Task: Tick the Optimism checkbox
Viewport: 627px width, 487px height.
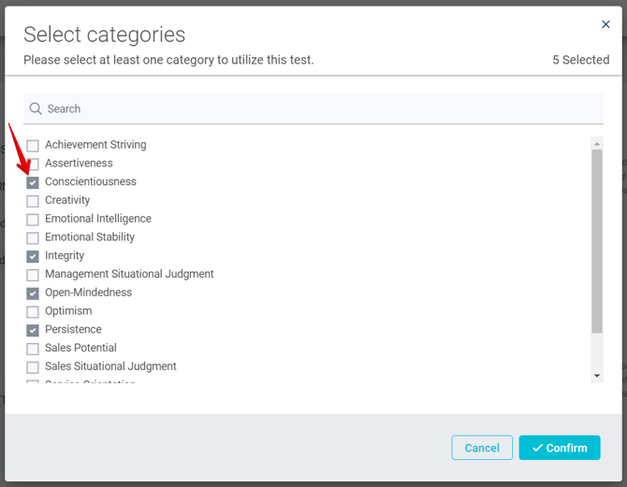Action: [33, 312]
